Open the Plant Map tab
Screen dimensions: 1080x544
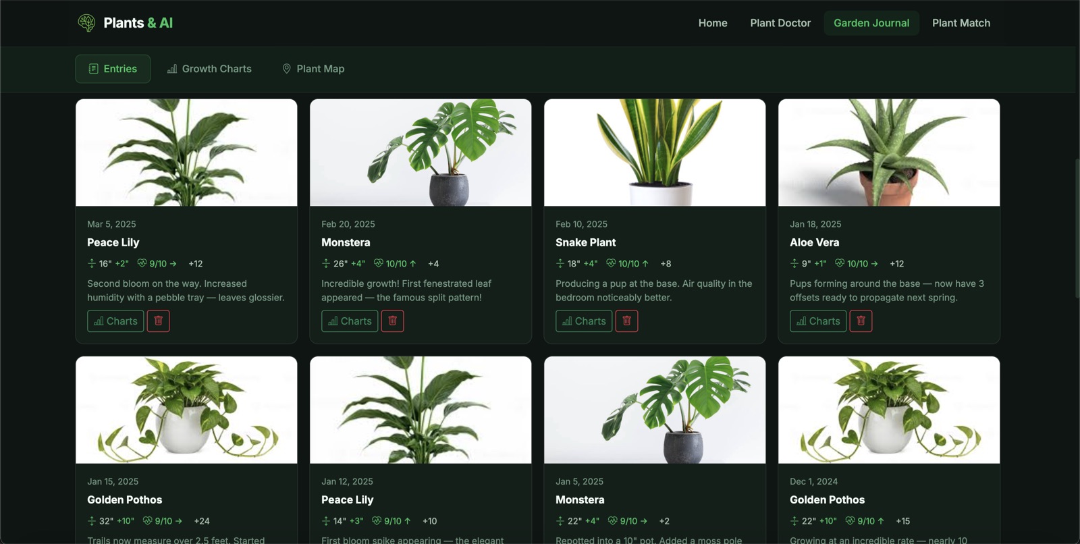(313, 69)
